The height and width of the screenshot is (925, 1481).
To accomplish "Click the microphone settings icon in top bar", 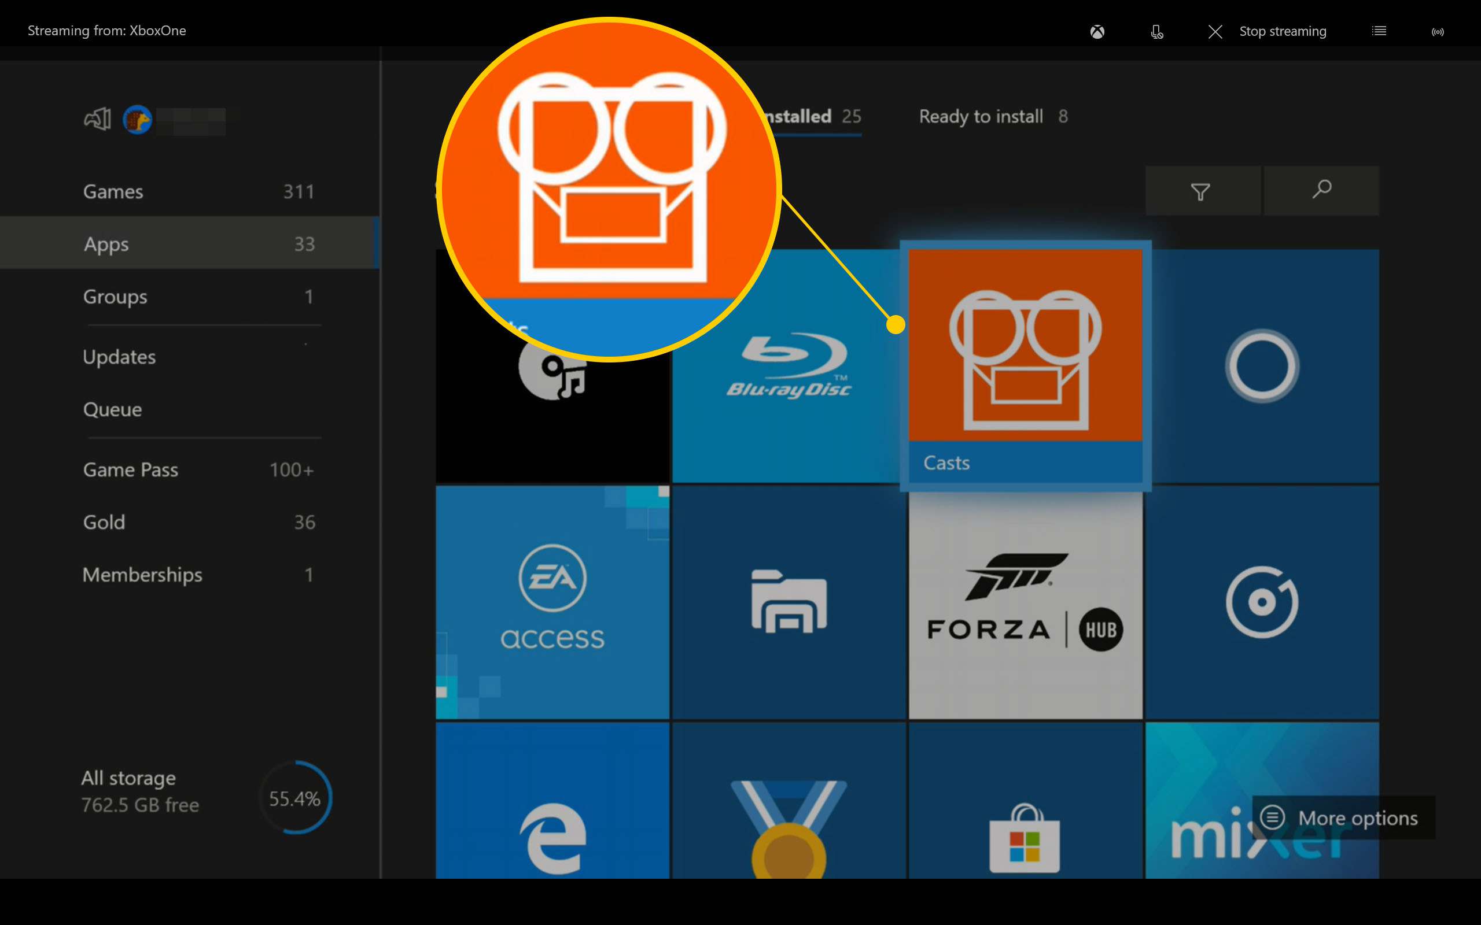I will pyautogui.click(x=1156, y=31).
